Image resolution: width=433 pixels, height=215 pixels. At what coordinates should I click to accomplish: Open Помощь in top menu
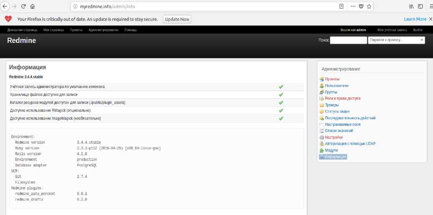click(x=131, y=30)
